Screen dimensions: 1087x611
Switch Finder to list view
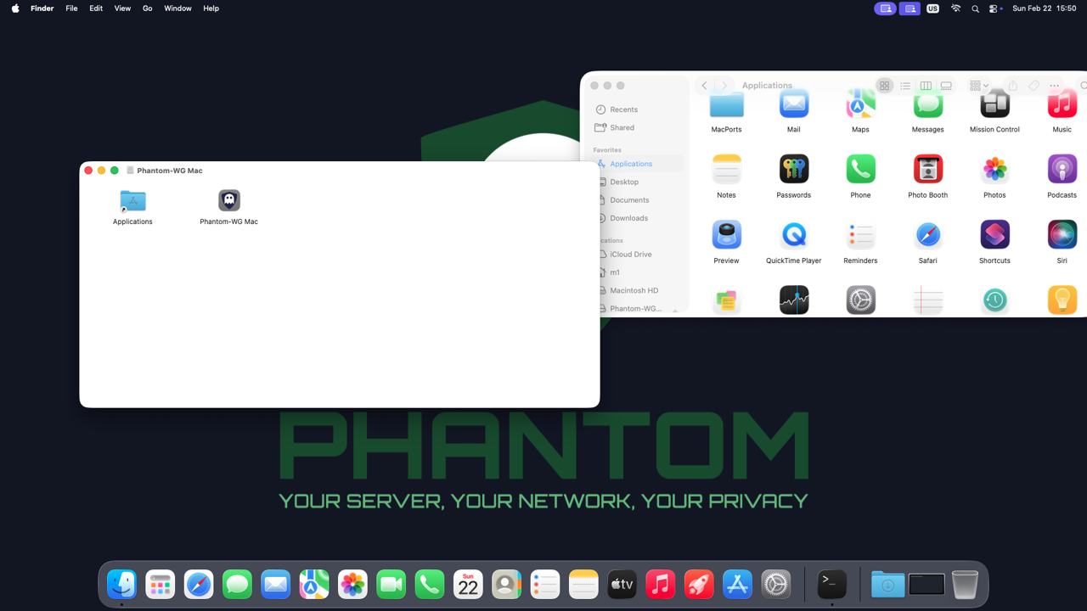[905, 86]
